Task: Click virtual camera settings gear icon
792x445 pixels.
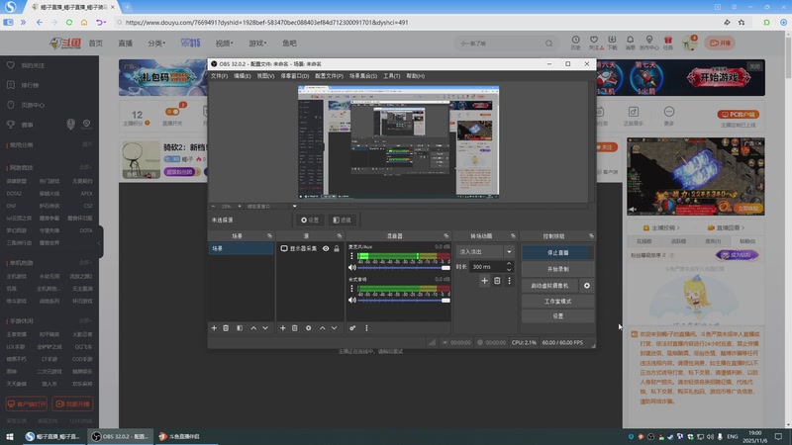Action: pyautogui.click(x=587, y=285)
